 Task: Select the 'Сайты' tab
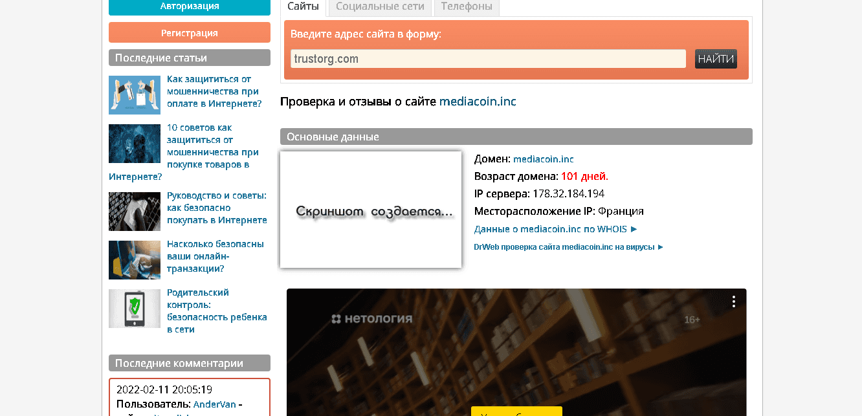coord(304,7)
